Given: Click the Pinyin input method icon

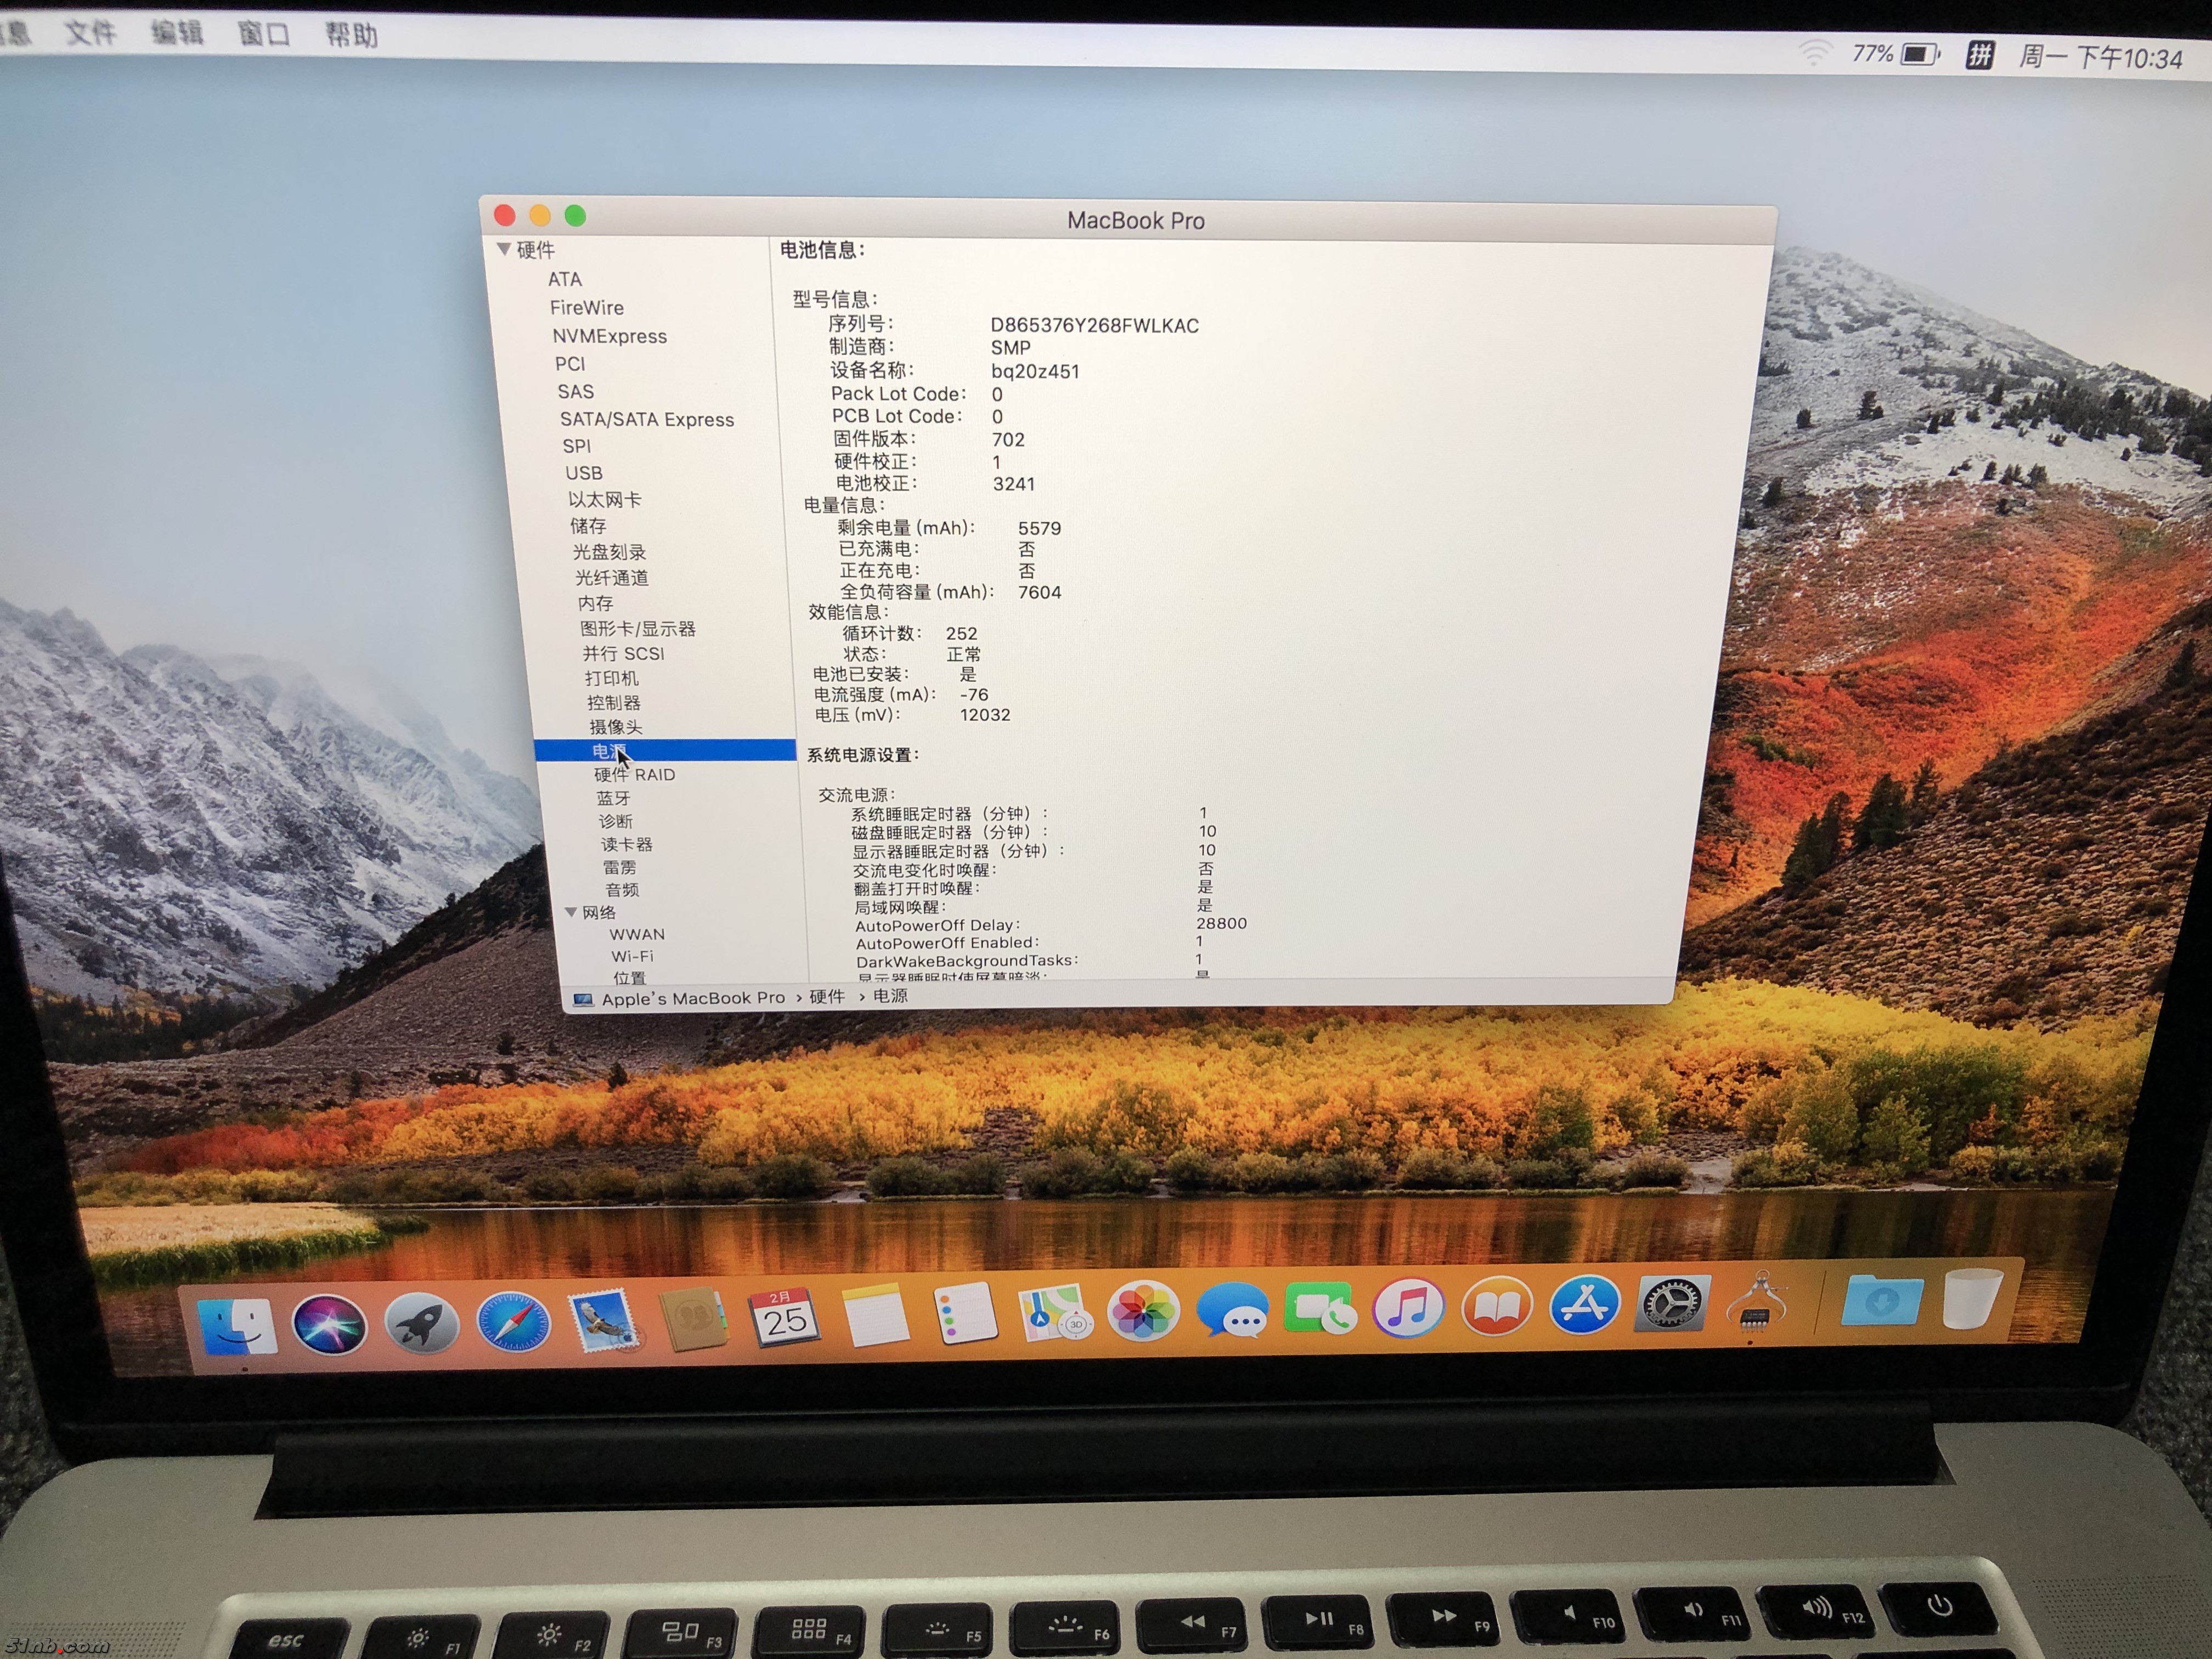Looking at the screenshot, I should tap(1980, 55).
